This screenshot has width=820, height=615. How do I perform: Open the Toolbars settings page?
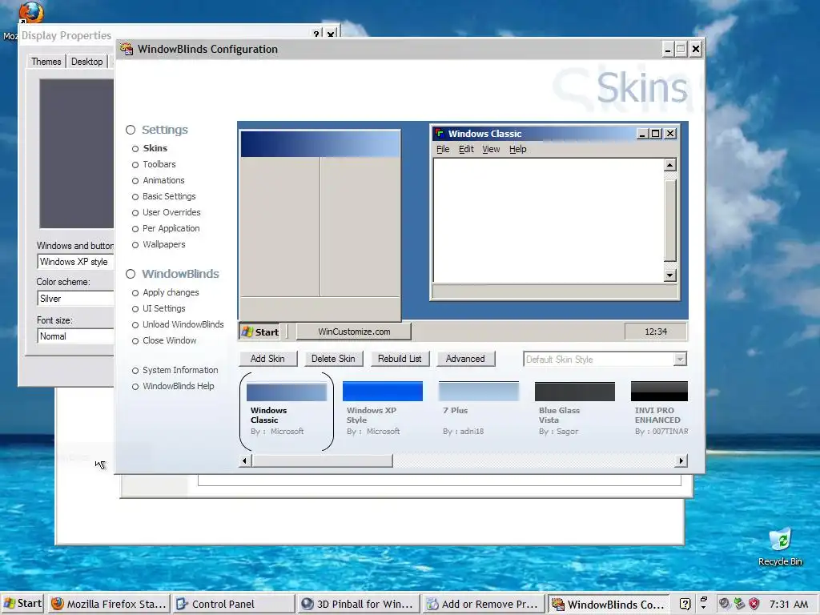tap(159, 164)
